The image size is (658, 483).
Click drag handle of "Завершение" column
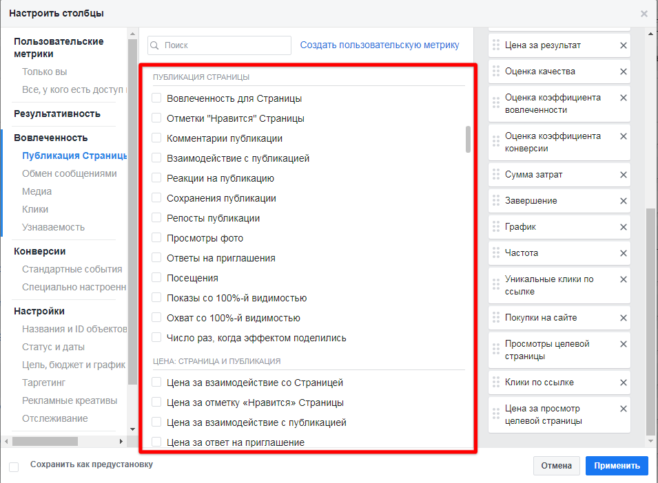[x=495, y=201]
